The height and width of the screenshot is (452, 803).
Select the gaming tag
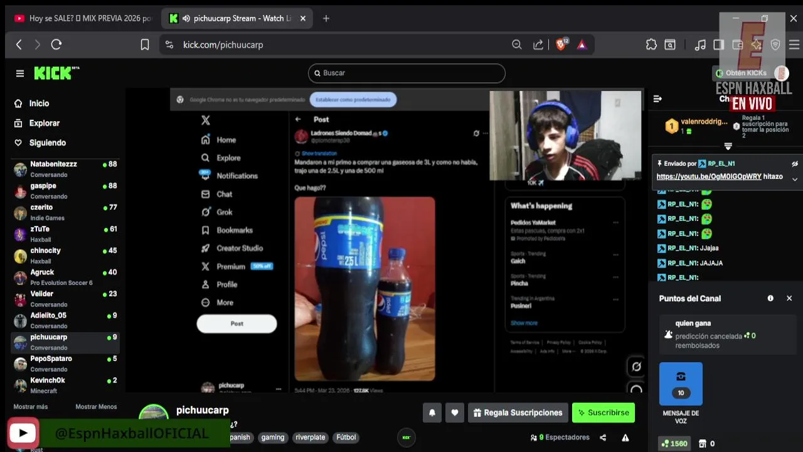point(273,438)
